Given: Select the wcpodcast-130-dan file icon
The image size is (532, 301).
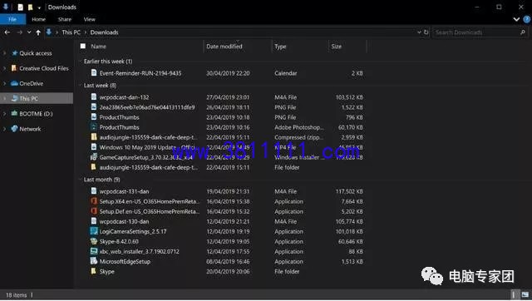Looking at the screenshot, I should [94, 221].
